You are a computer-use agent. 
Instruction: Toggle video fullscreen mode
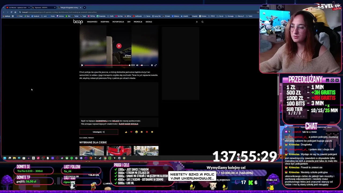pyautogui.click(x=155, y=65)
